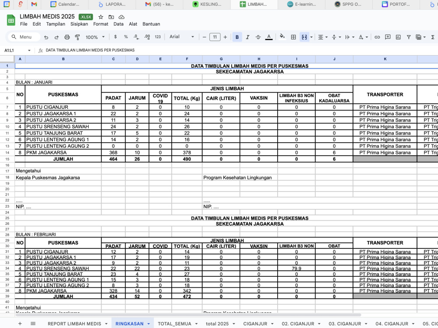Click the Functions sigma icon
The image size is (438, 328).
pyautogui.click(x=433, y=37)
